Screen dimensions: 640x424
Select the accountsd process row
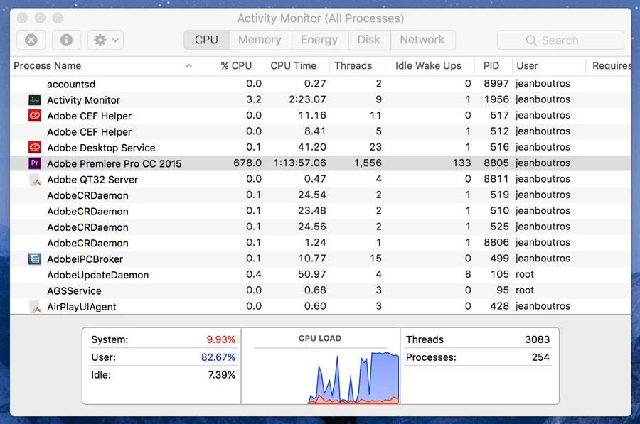point(321,84)
